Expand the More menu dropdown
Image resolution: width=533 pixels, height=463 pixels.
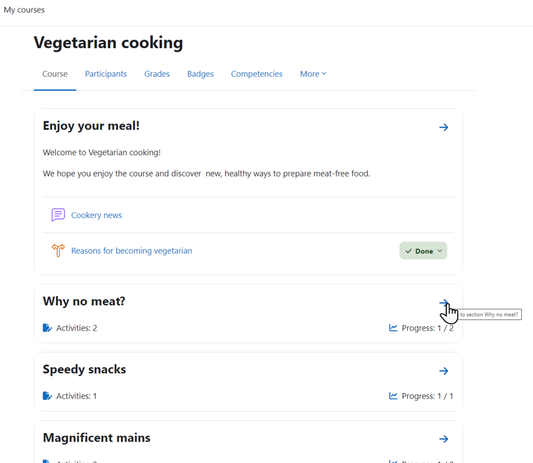313,74
